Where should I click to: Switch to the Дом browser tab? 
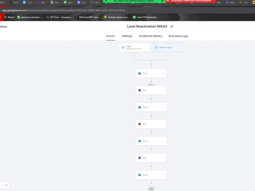click(x=95, y=3)
